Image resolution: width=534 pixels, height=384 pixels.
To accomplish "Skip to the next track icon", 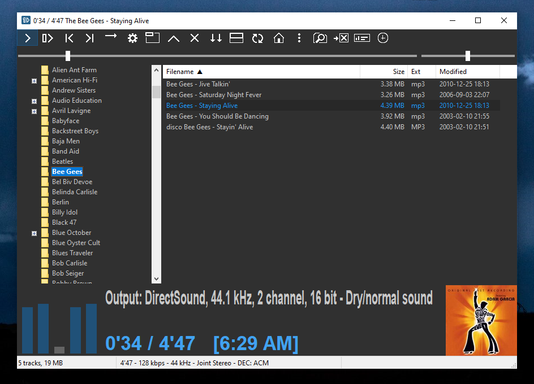I will [x=89, y=38].
